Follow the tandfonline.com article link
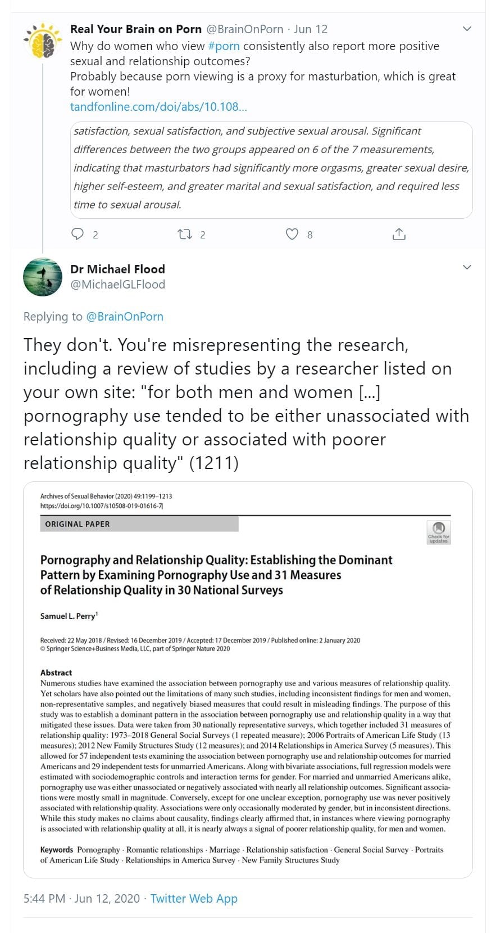 click(x=158, y=107)
